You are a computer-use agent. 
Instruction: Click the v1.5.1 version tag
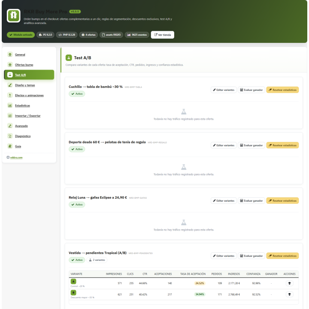[75, 12]
